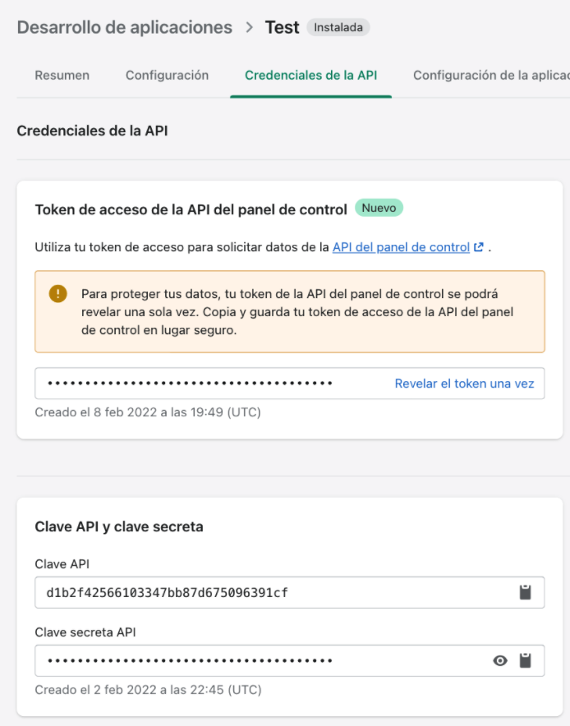
Task: Copy the Clave secreta API using clipboard icon
Action: 525,660
